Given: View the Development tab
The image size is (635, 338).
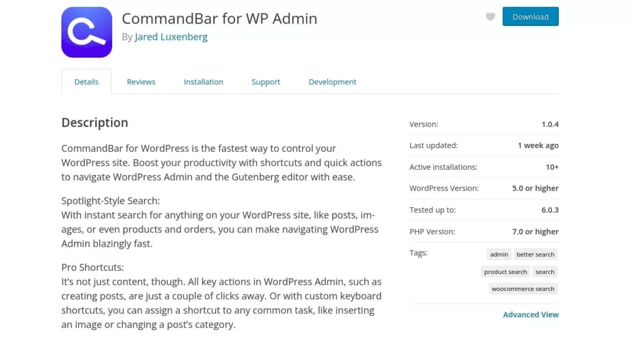Looking at the screenshot, I should click(332, 82).
